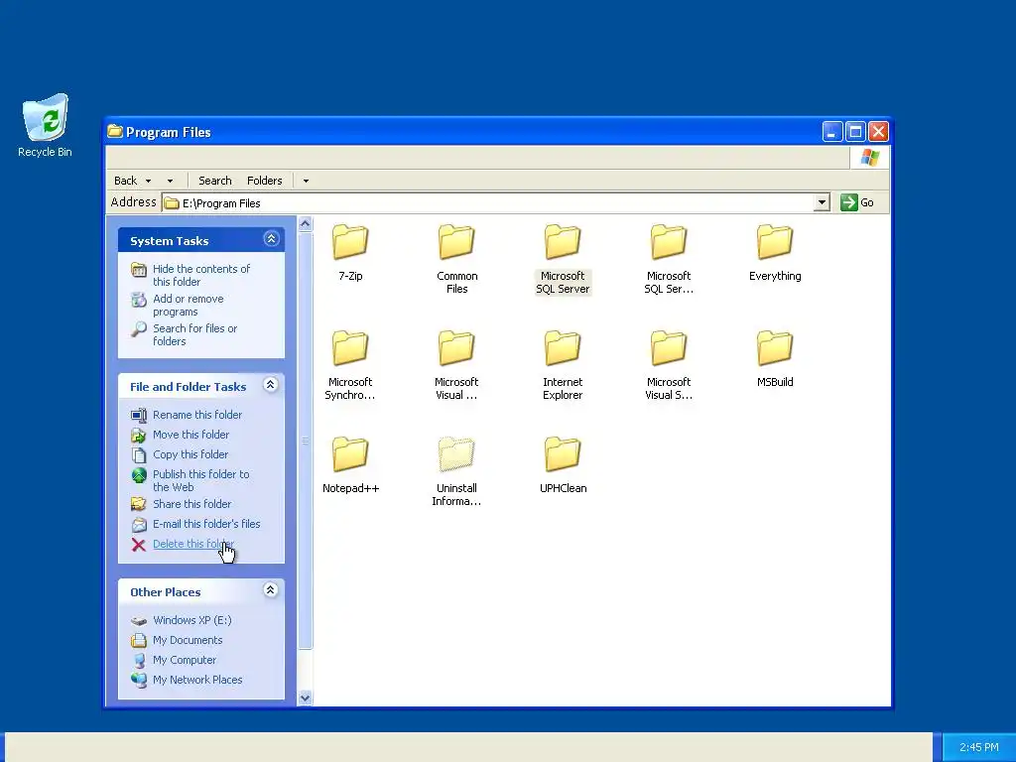Viewport: 1016px width, 762px height.
Task: Click the Share this folder link text
Action: click(192, 504)
